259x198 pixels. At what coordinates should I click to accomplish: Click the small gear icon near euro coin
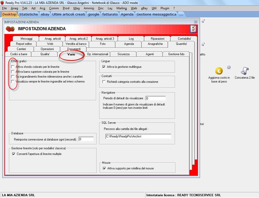coord(229,67)
